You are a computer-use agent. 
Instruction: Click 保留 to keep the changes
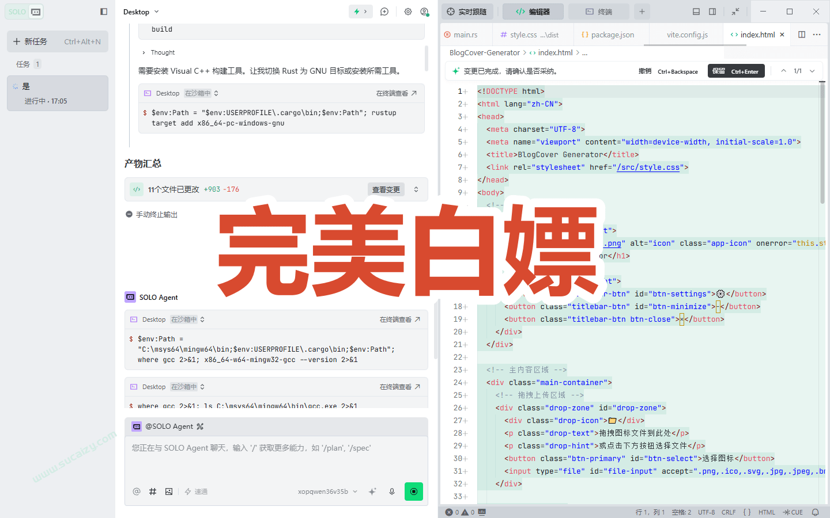pos(736,71)
